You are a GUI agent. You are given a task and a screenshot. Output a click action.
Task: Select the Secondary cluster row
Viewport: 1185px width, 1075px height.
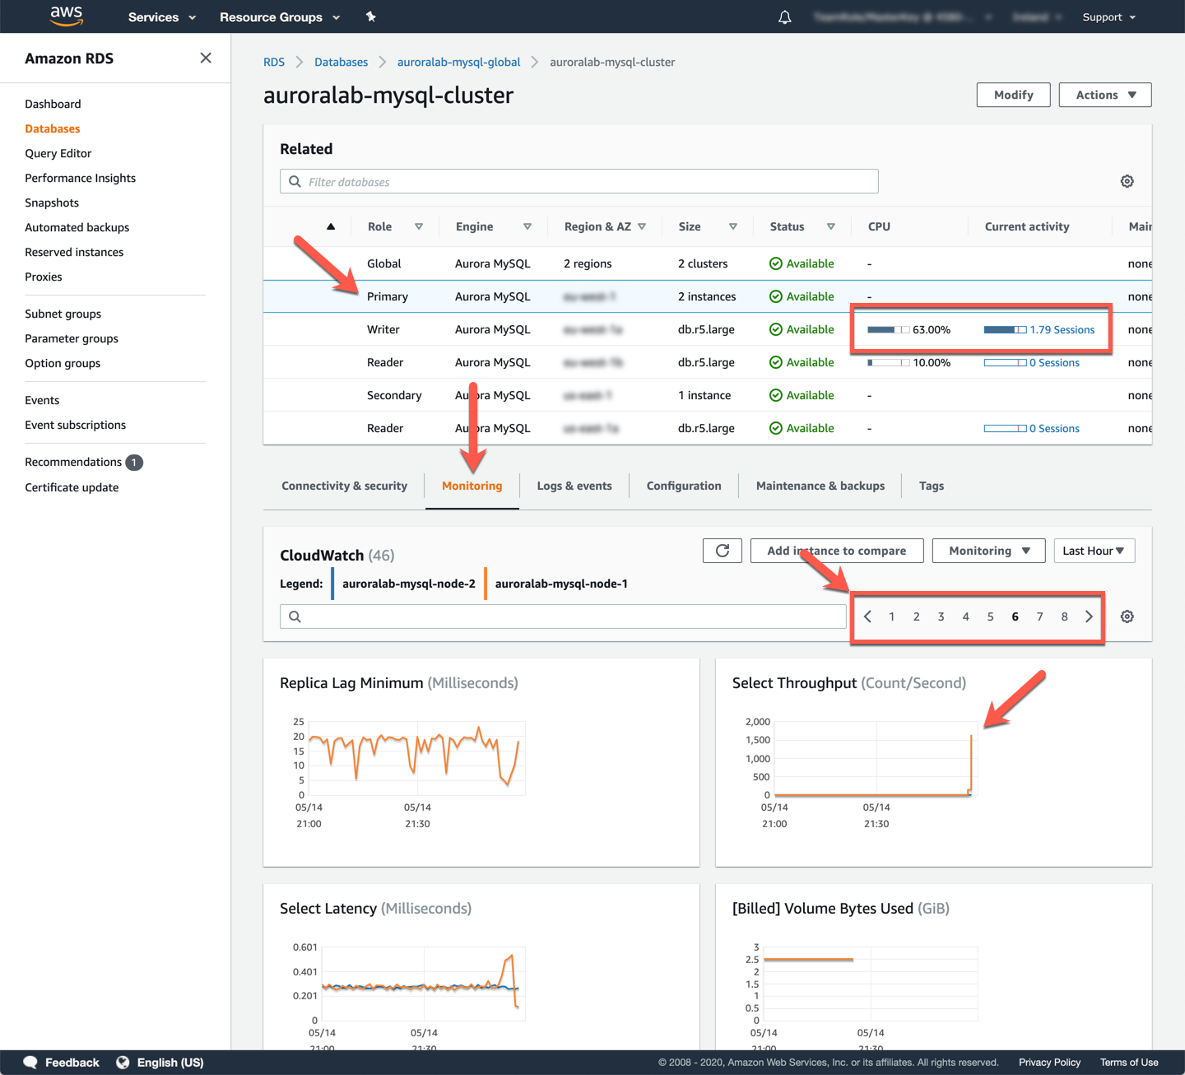coord(707,395)
